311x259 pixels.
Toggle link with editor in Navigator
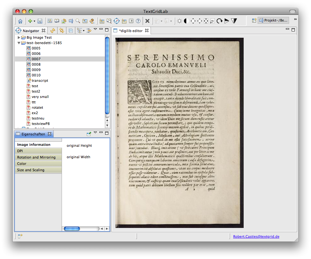62,31
